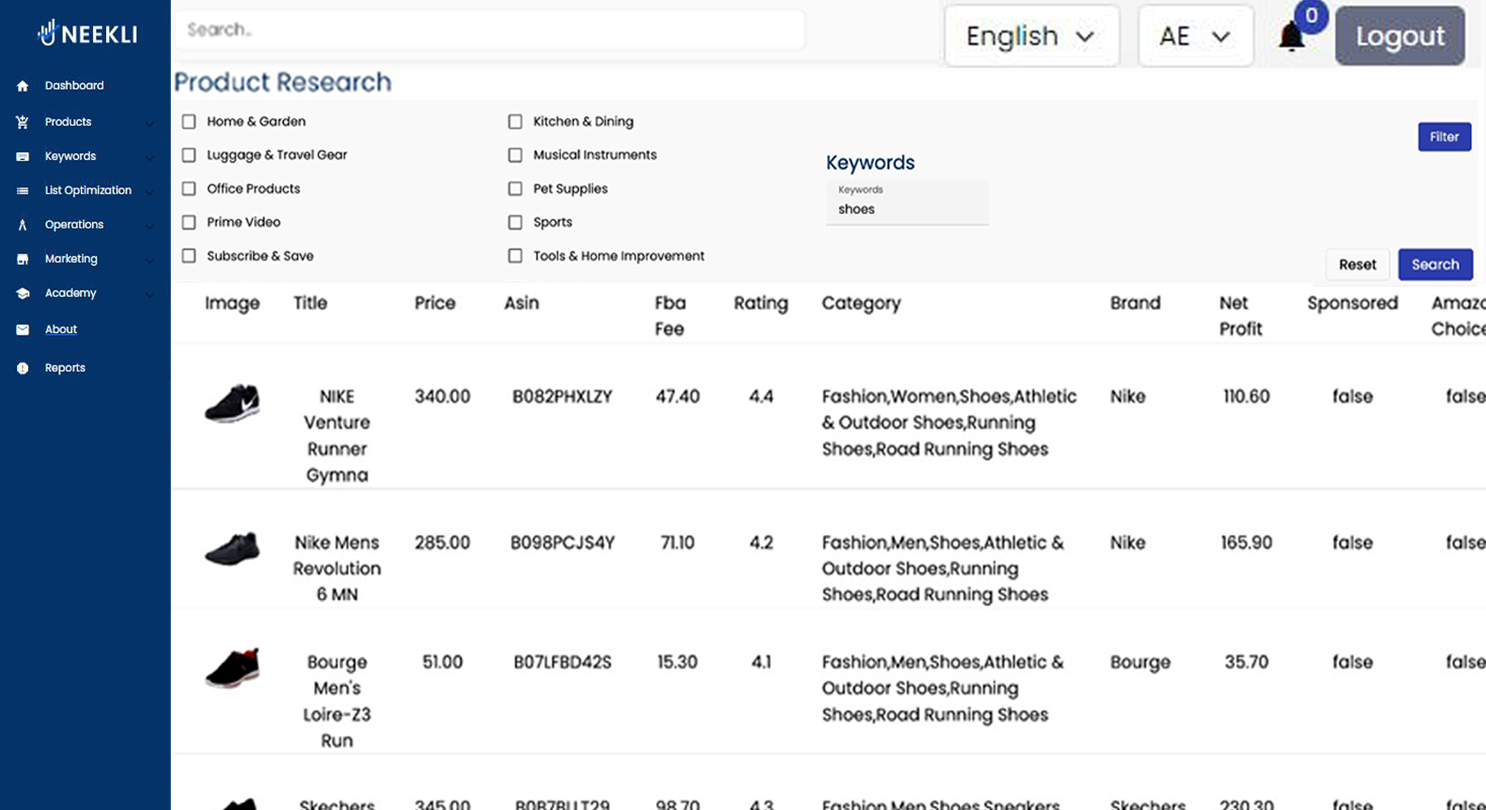The image size is (1486, 810).
Task: Click the Filter button
Action: click(1445, 137)
